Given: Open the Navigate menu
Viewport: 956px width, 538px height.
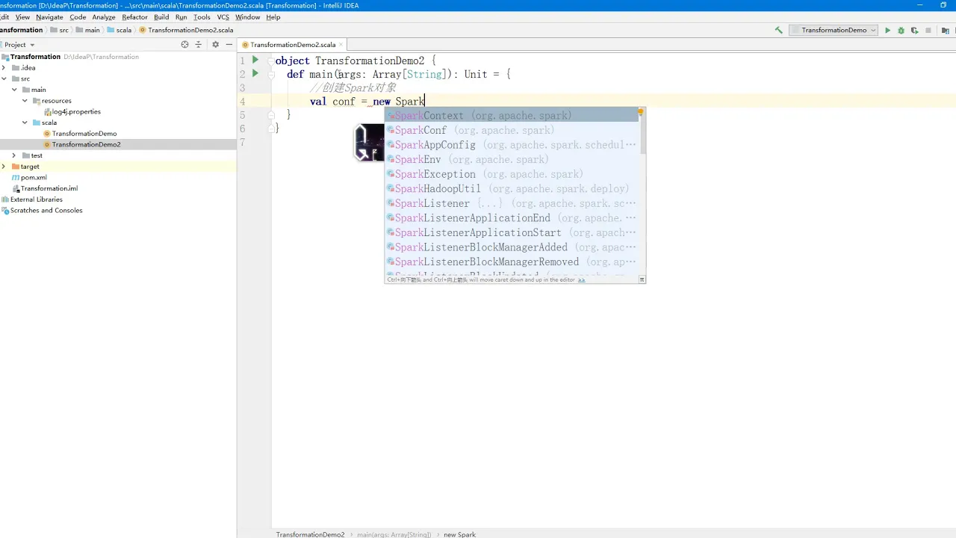Looking at the screenshot, I should (x=49, y=17).
